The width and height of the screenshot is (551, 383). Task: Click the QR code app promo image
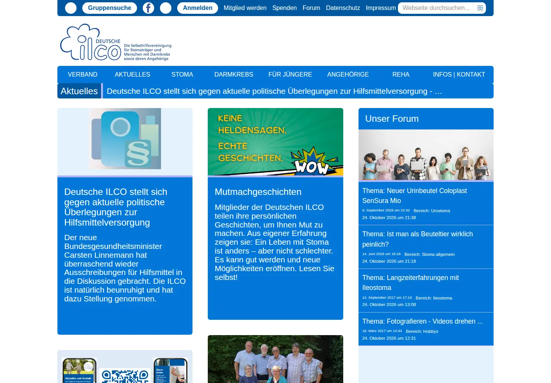click(125, 367)
